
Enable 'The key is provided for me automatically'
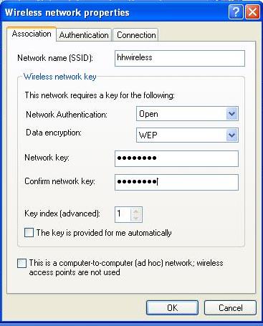point(29,232)
